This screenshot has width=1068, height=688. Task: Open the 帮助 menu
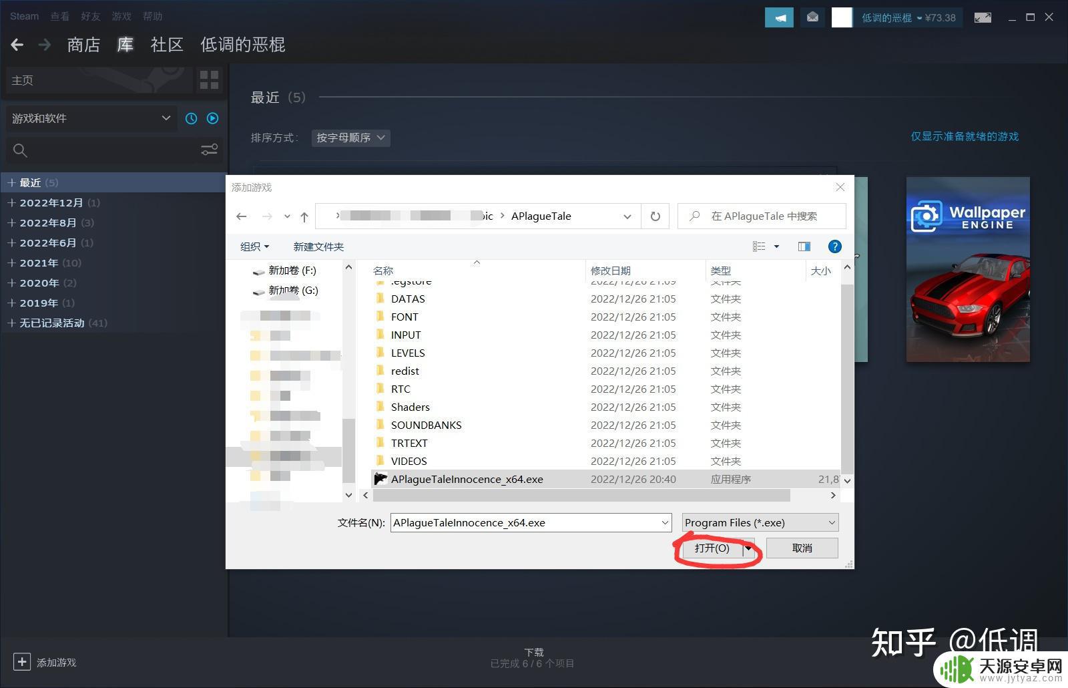tap(152, 16)
